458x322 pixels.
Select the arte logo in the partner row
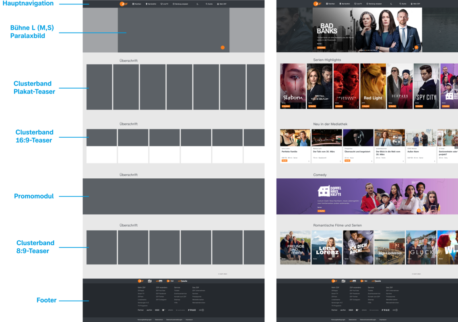click(x=342, y=310)
